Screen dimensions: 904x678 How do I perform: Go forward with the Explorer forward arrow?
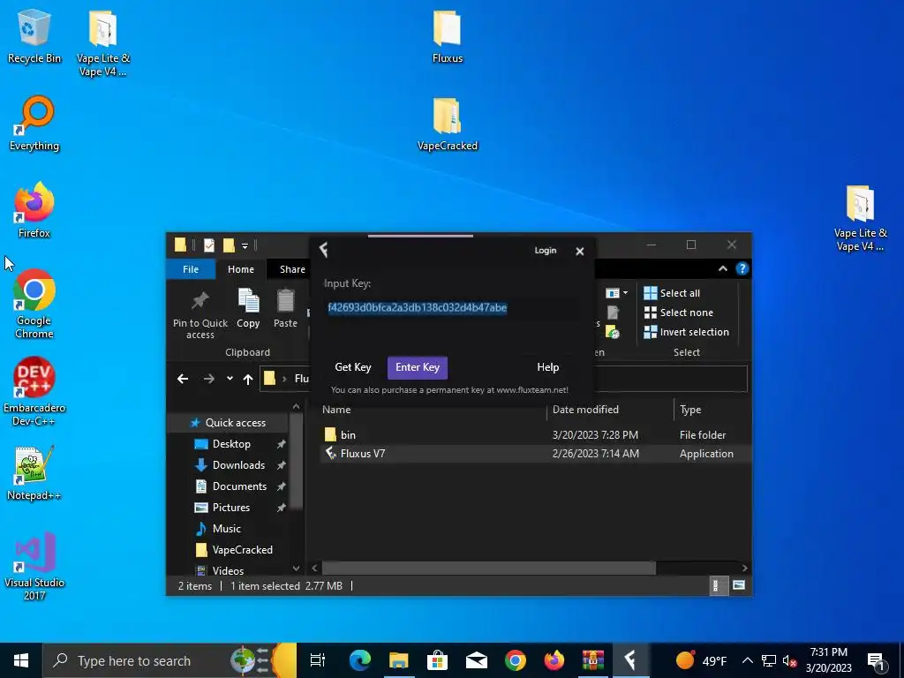tap(208, 379)
